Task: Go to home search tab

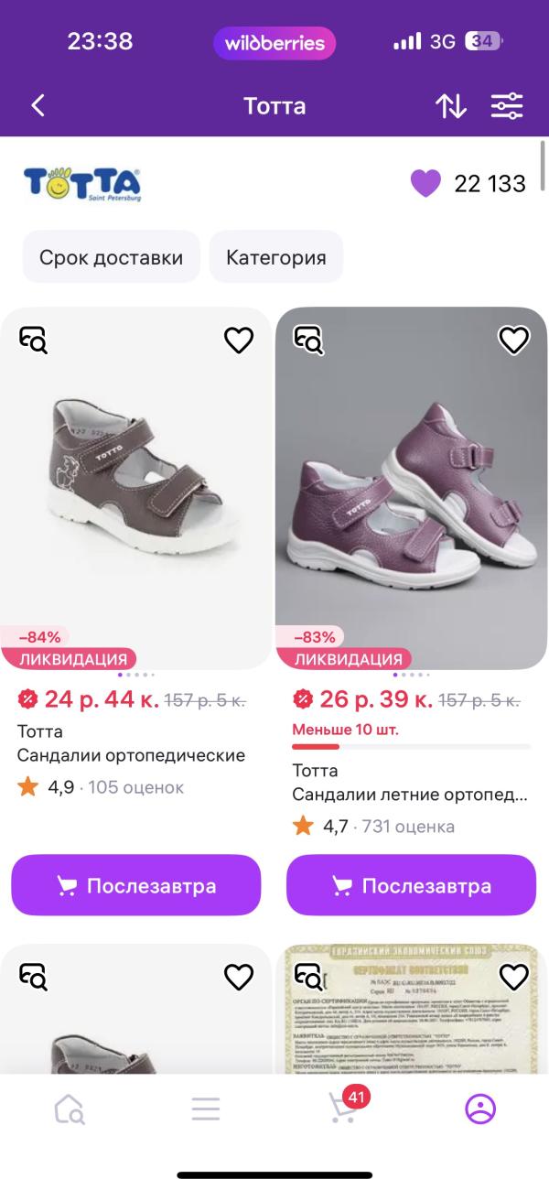Action: click(70, 1109)
